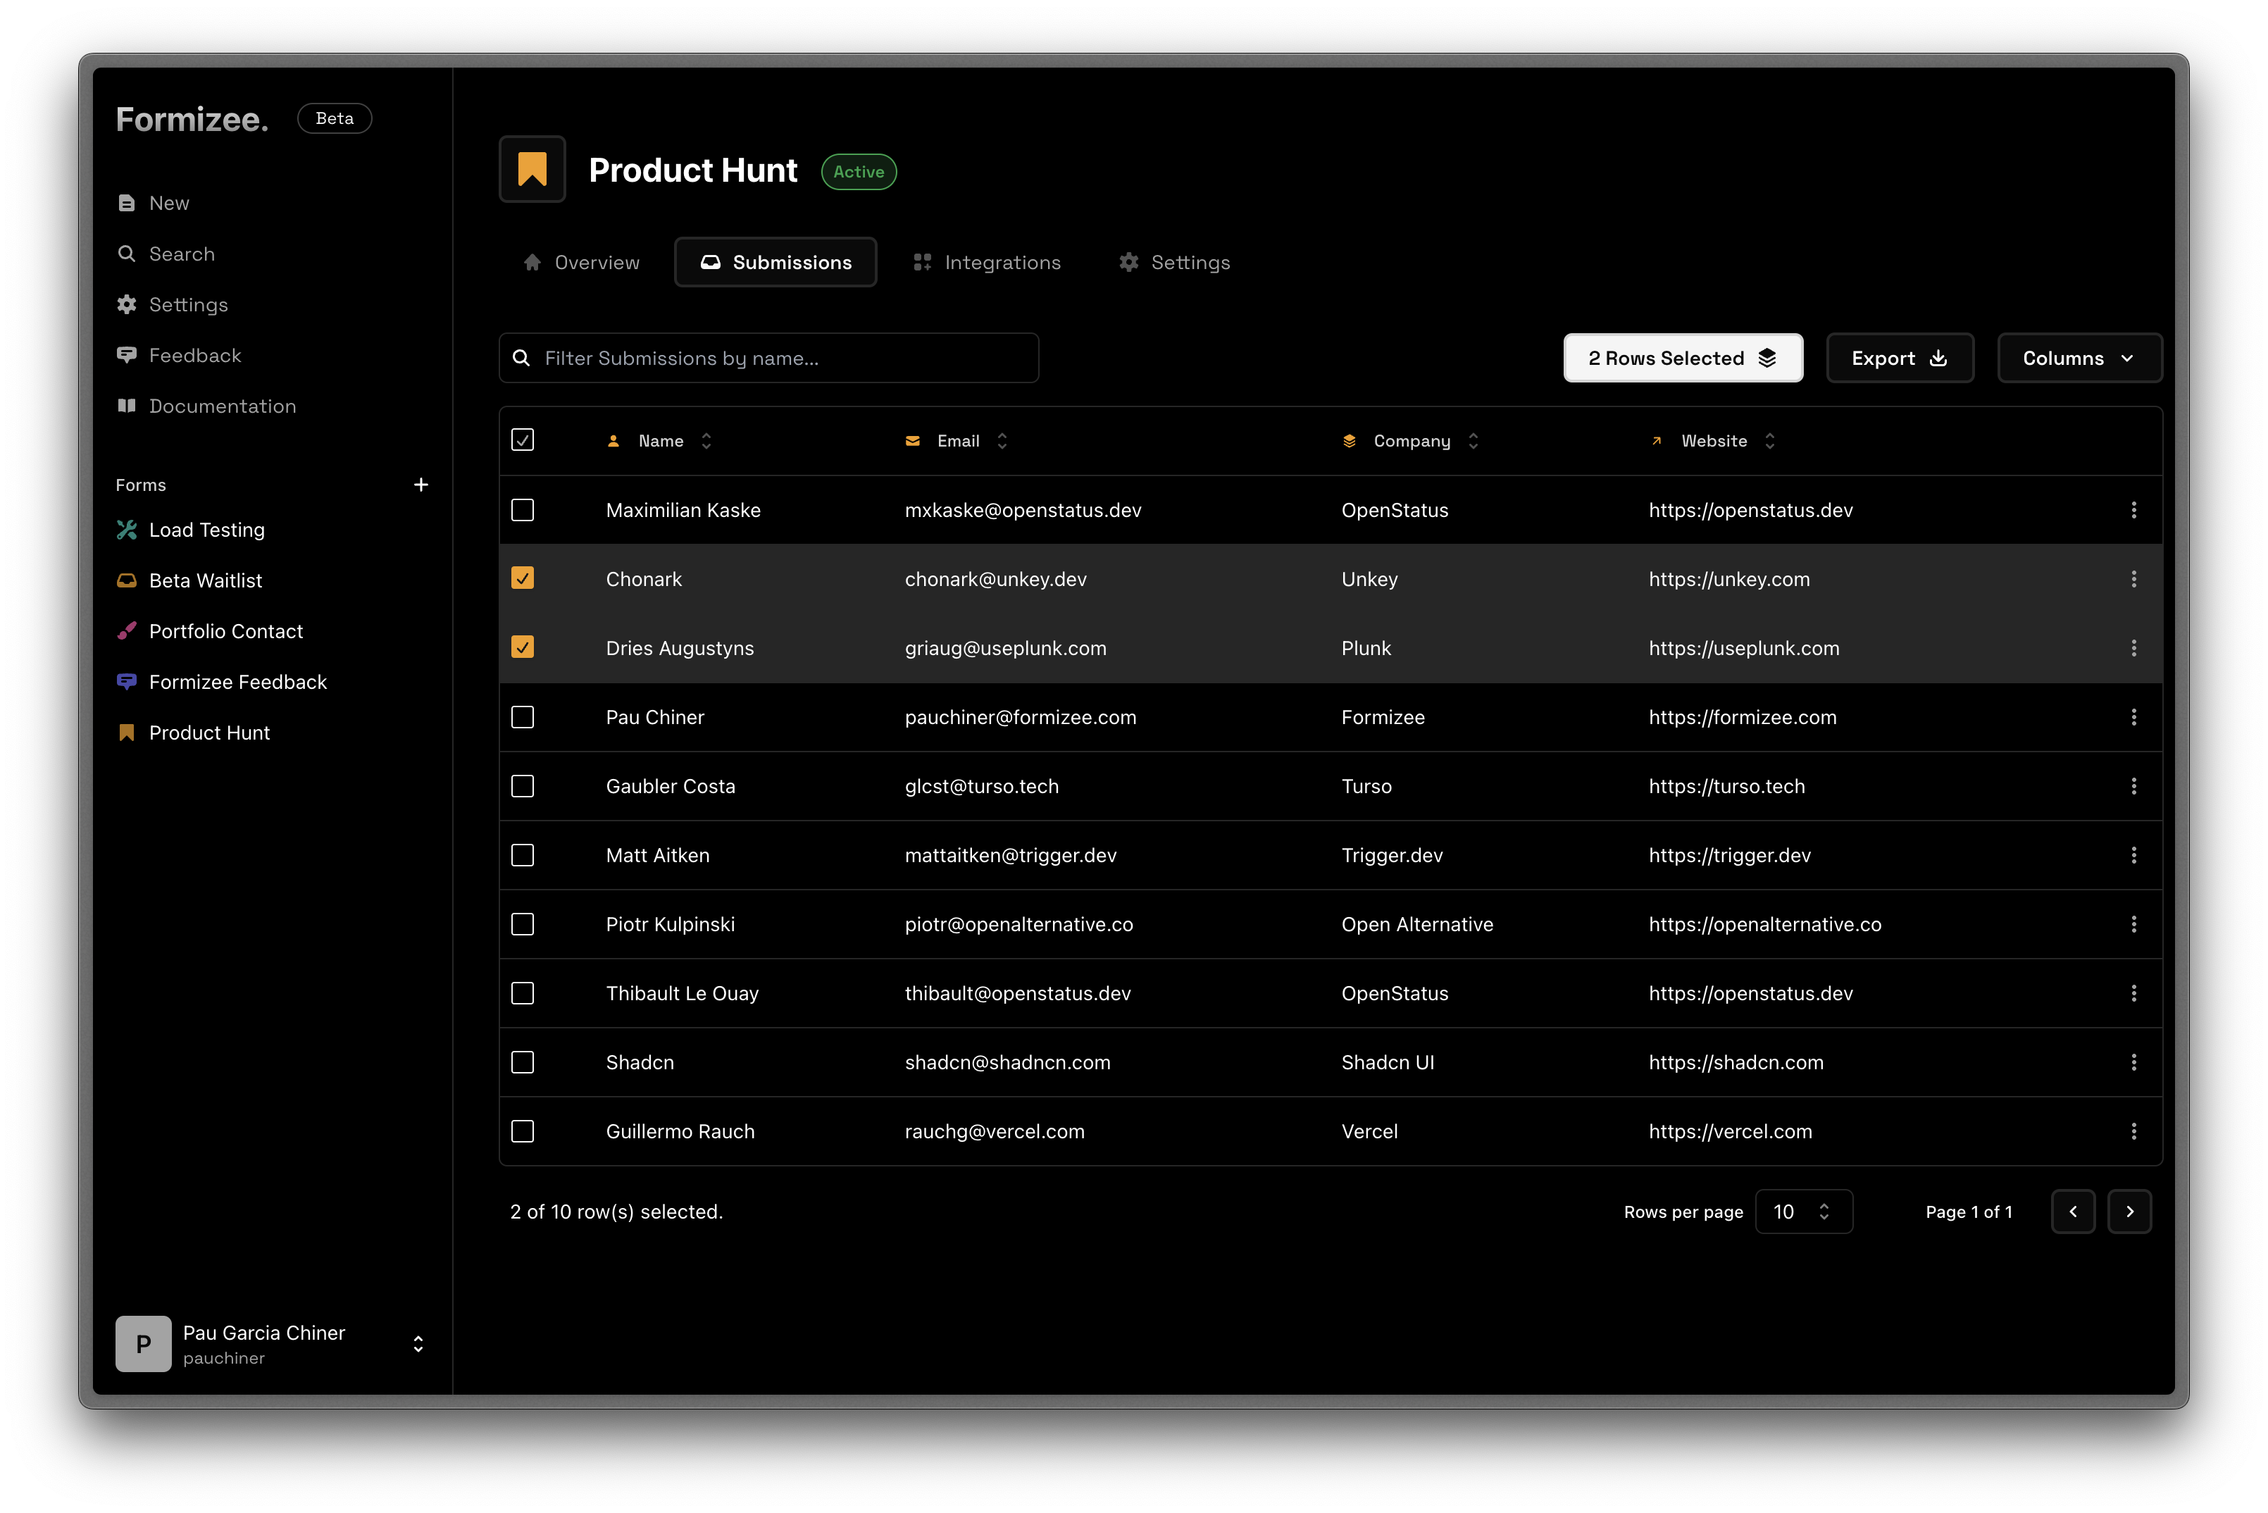Click the Formizee Feedback message icon
Viewport: 2268px width, 1513px height.
[x=126, y=681]
